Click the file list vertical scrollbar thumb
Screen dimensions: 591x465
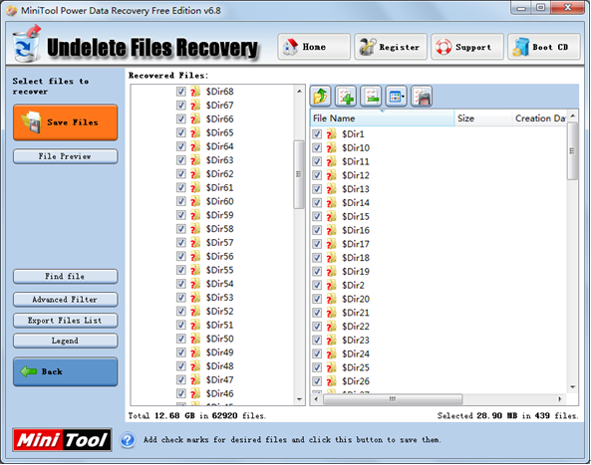click(x=572, y=151)
